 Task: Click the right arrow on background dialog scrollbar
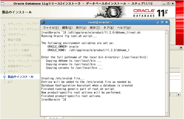(x=179, y=94)
